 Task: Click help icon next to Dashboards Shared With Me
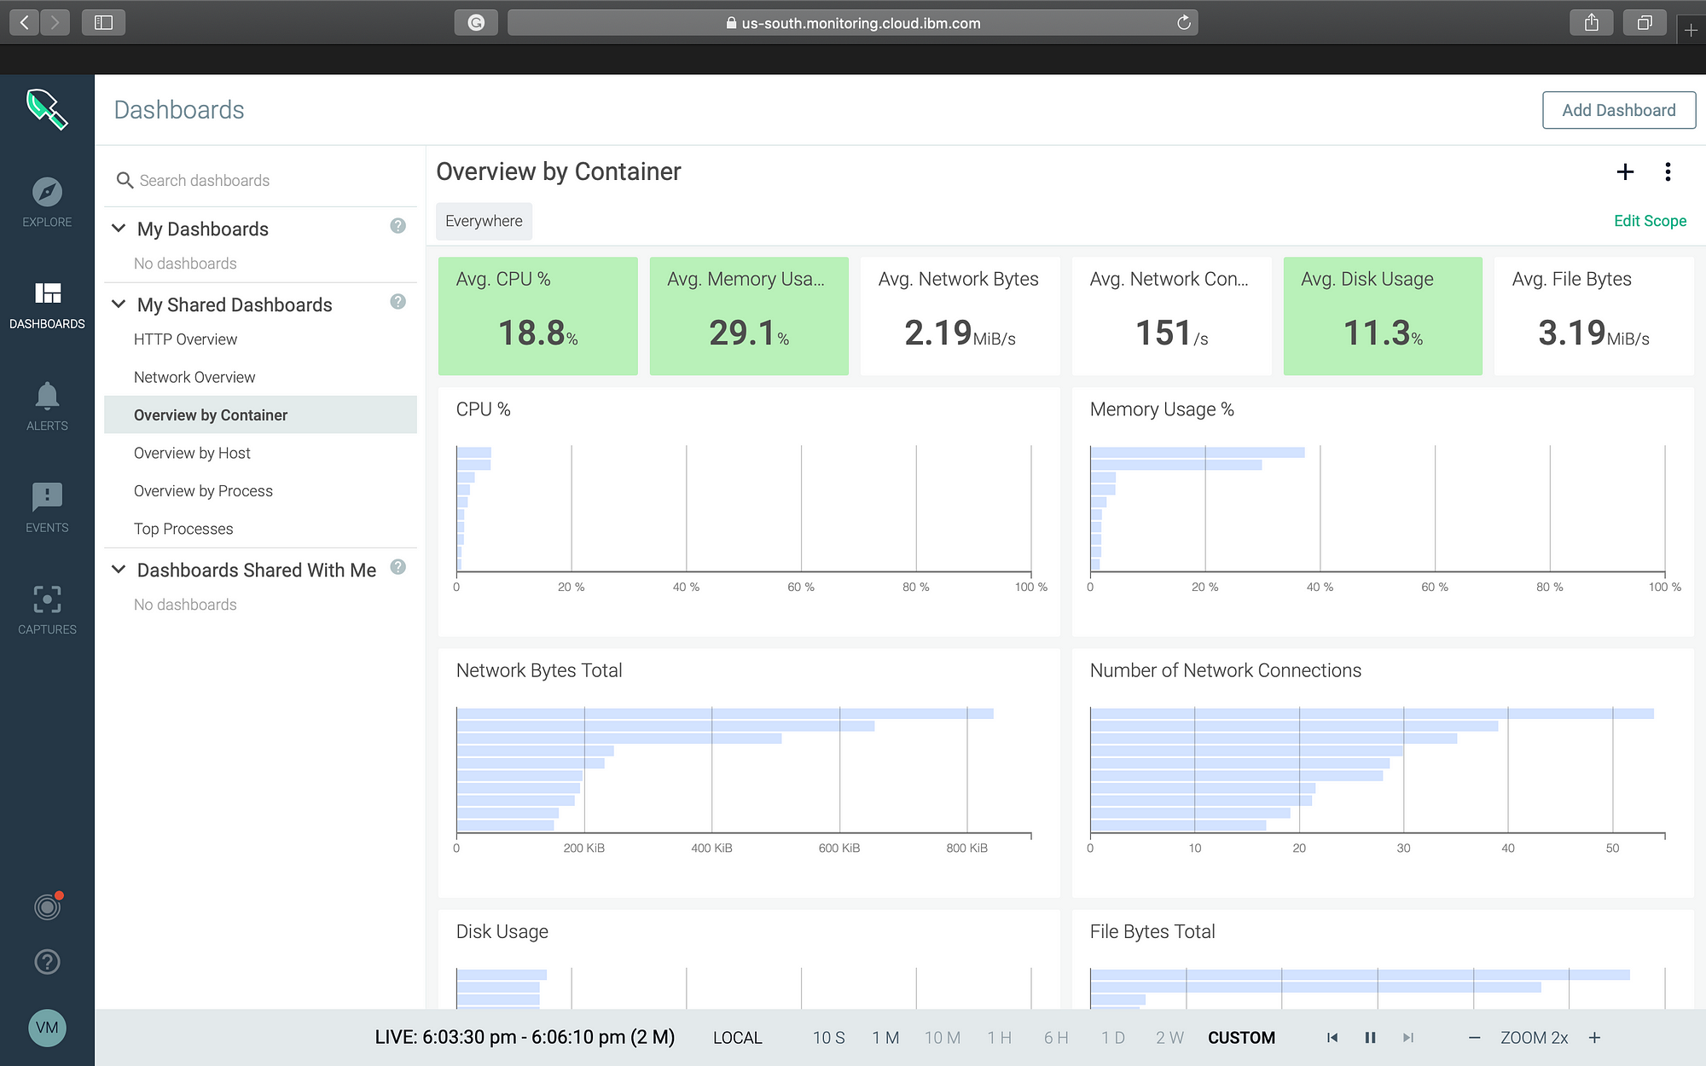(x=397, y=567)
